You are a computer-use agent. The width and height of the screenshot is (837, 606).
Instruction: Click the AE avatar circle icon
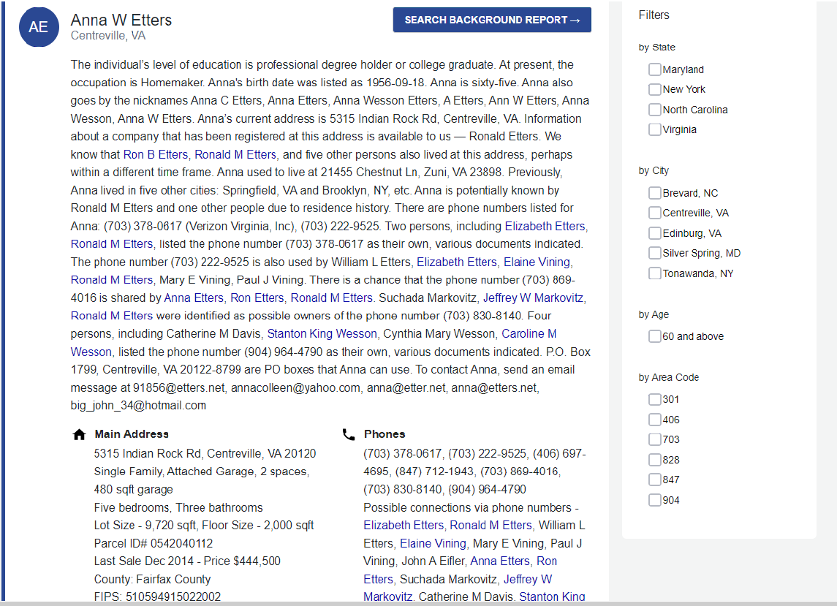pyautogui.click(x=38, y=28)
